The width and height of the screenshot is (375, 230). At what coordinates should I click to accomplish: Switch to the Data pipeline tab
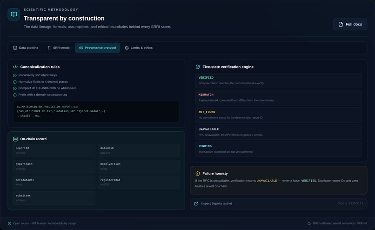coord(26,48)
